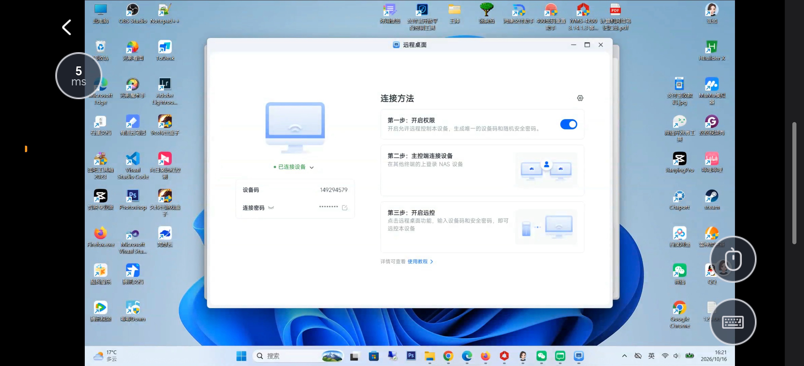
Task: Open 腾讯文档 desktop shortcut
Action: pos(133,274)
